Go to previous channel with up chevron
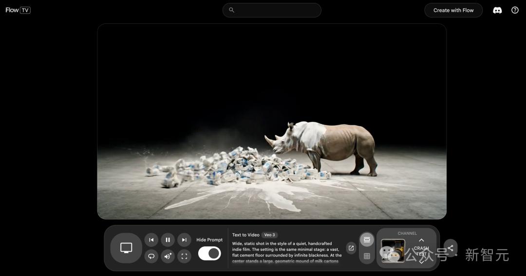The height and width of the screenshot is (276, 526). [x=421, y=240]
